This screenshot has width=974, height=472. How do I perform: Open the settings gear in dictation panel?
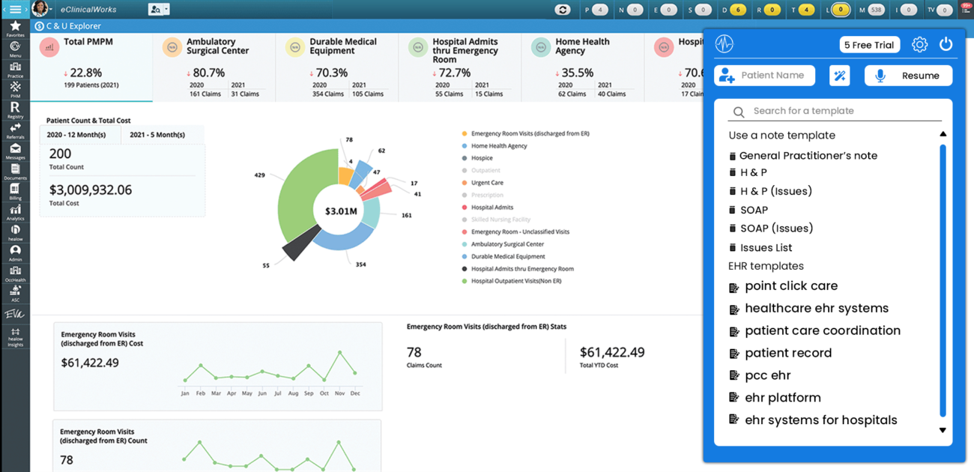tap(919, 44)
